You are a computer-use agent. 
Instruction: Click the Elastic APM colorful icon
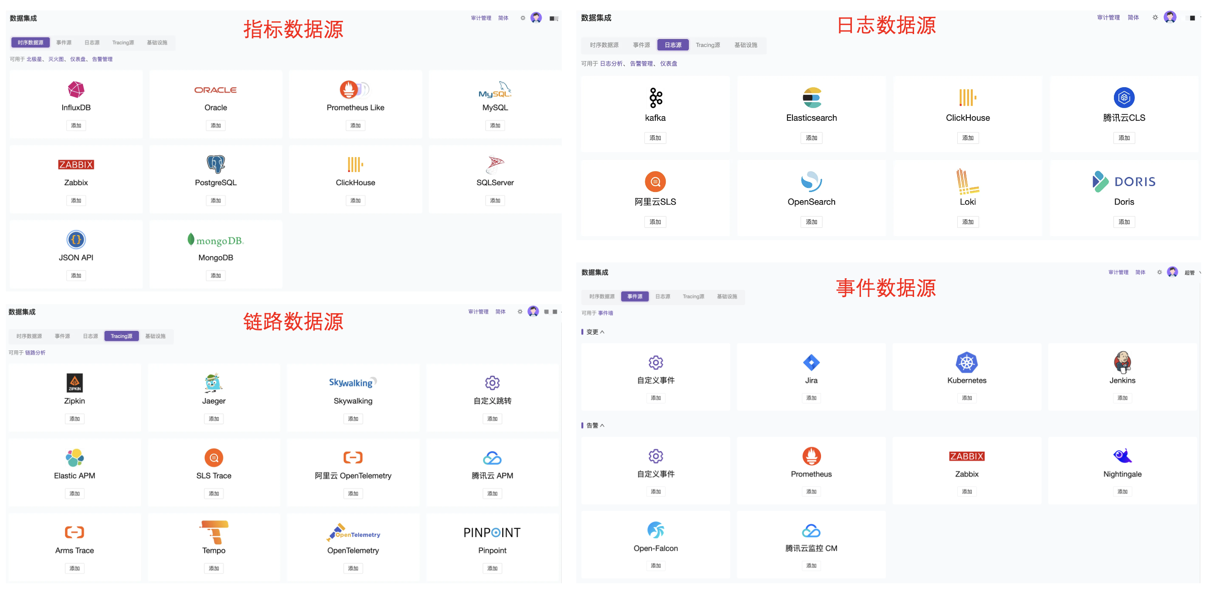[x=74, y=458]
